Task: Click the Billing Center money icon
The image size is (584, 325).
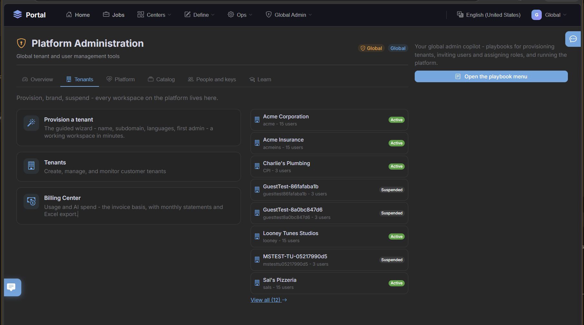Action: (31, 202)
